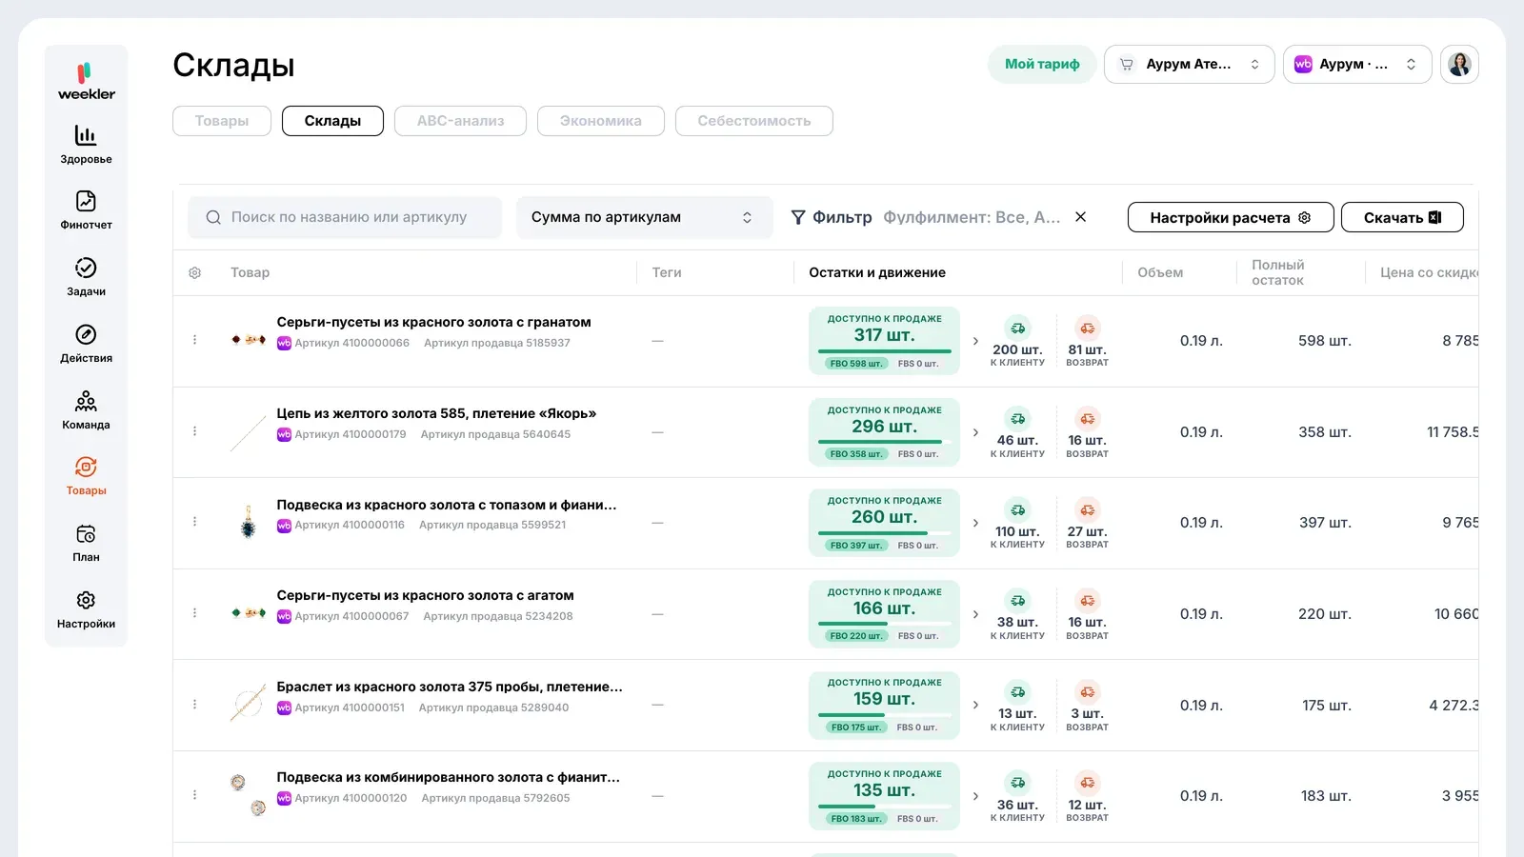Switch to the ABC-анализ tab
1524x857 pixels.
(x=460, y=121)
